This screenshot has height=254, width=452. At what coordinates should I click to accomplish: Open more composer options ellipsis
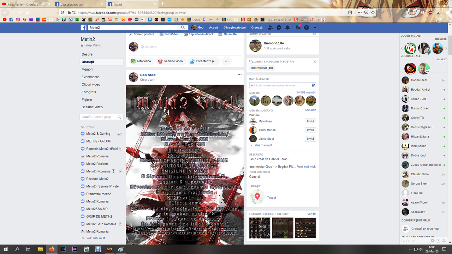click(x=227, y=61)
